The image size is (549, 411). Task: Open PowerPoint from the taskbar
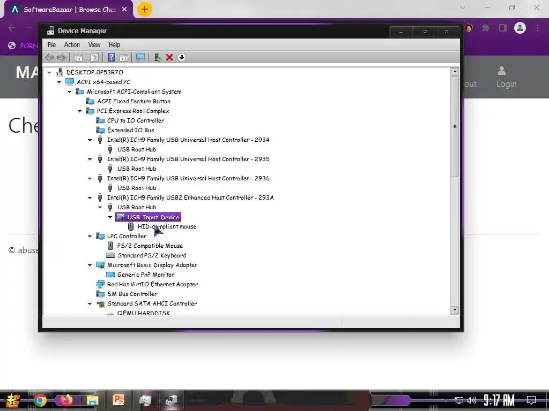(118, 400)
